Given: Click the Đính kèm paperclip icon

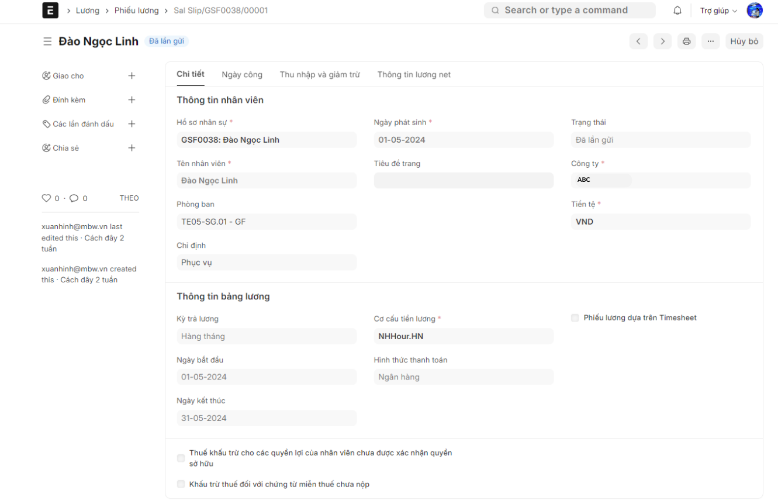Looking at the screenshot, I should tap(46, 100).
